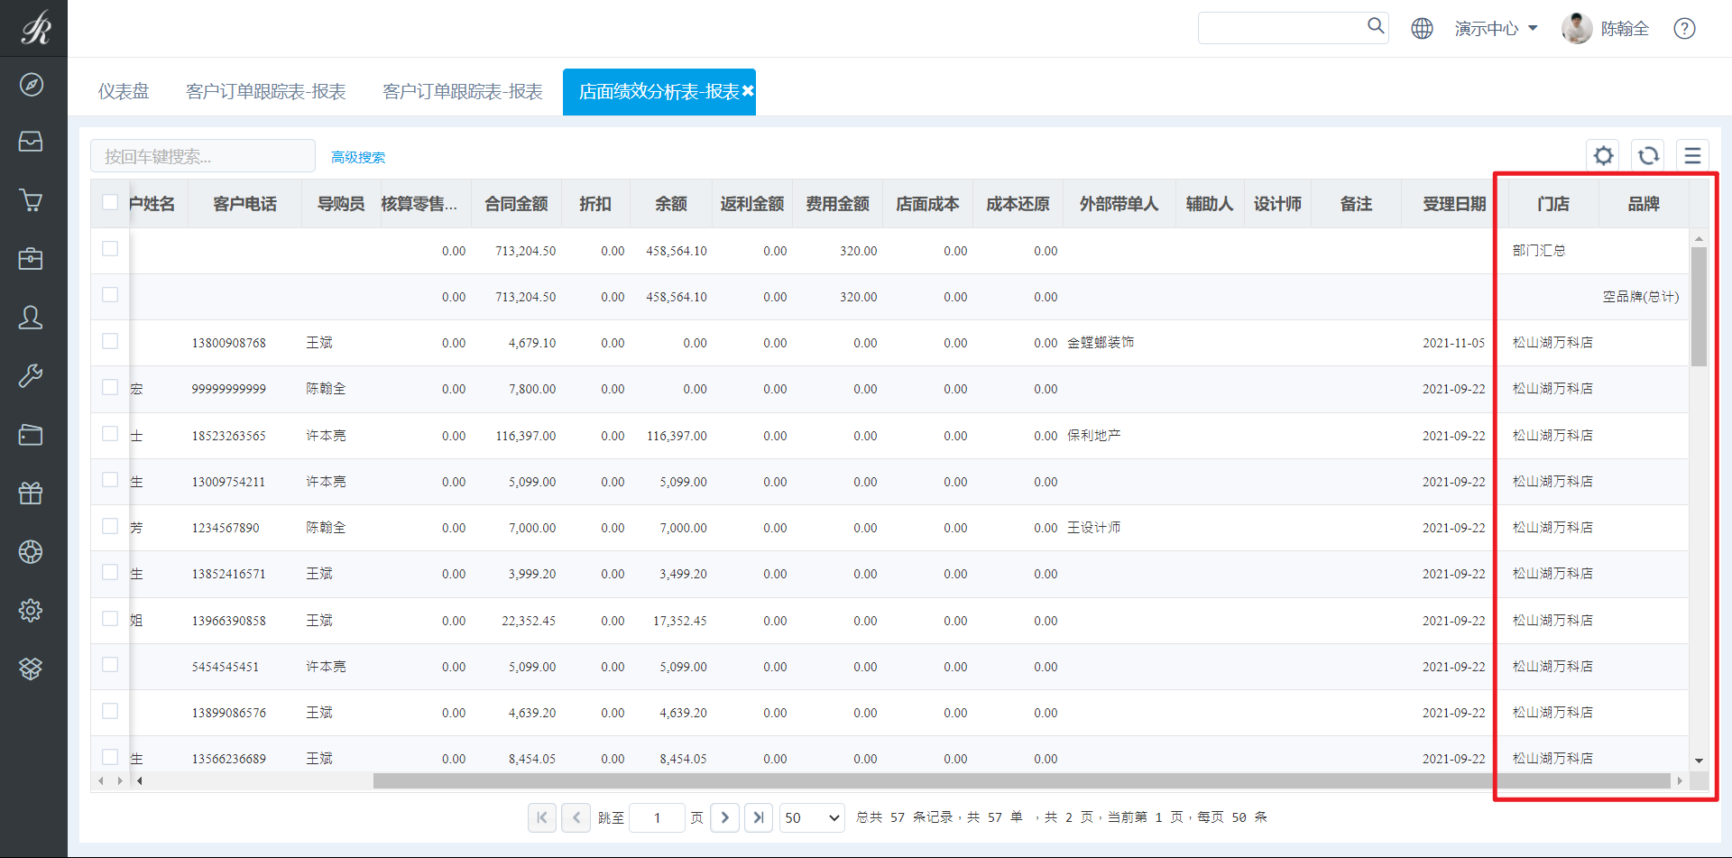Switch to the second 客户订单跟踪表-报表 tab
The width and height of the screenshot is (1732, 858).
click(463, 91)
